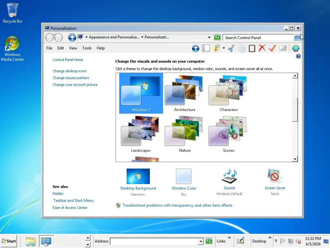Click the scissors Cut icon

tap(231, 48)
